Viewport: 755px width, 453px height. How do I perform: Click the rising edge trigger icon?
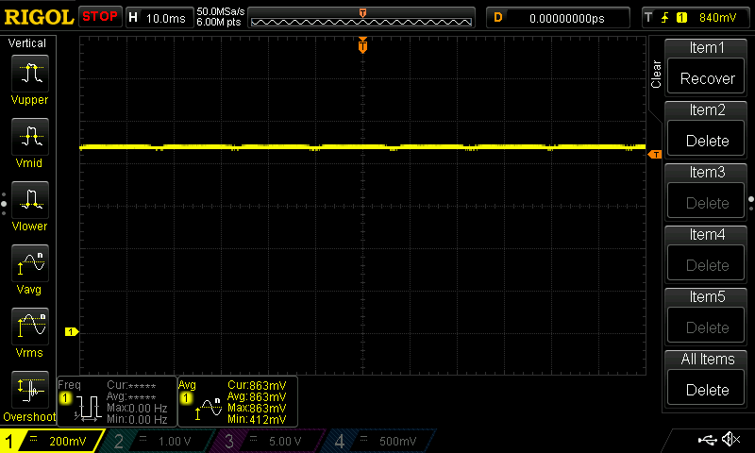[x=665, y=18]
